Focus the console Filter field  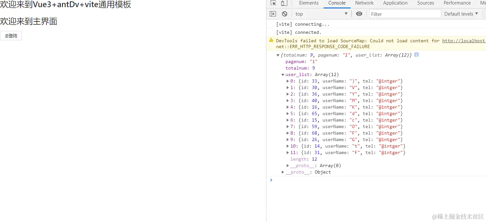point(405,14)
